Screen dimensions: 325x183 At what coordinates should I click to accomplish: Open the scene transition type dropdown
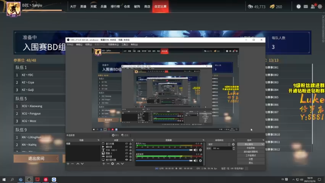tap(219, 144)
